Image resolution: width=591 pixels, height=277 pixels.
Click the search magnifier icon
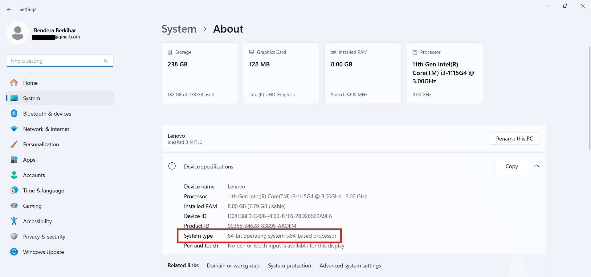pos(106,61)
